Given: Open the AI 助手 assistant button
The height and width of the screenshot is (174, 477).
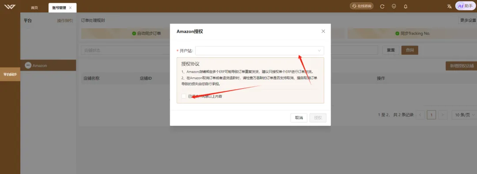Looking at the screenshot, I should pyautogui.click(x=465, y=6).
